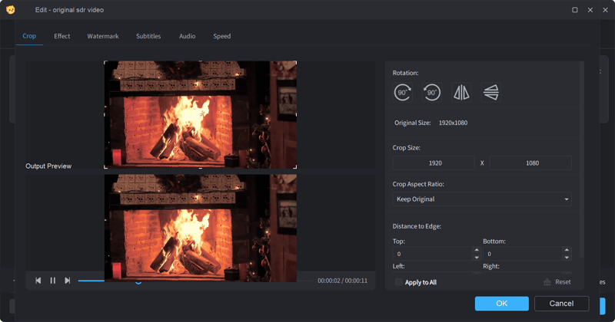This screenshot has width=615, height=322.
Task: Click the crop width input field
Action: click(434, 163)
